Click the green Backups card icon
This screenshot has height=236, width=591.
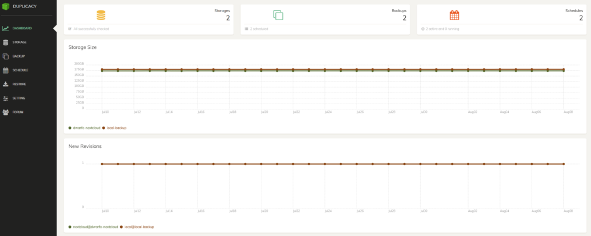point(278,16)
